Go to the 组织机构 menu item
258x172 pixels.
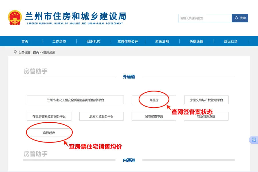[x=93, y=41]
